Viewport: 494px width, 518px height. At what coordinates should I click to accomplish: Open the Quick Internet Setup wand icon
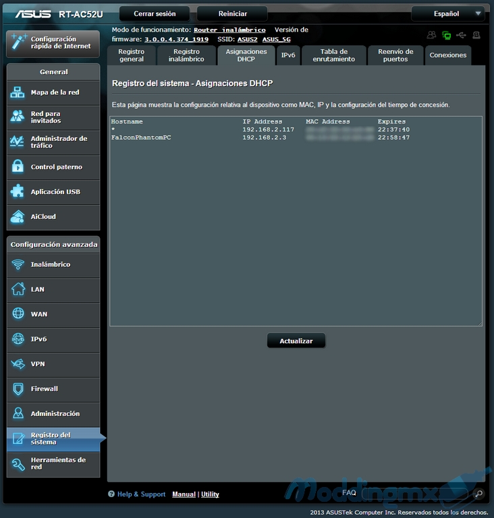click(18, 42)
